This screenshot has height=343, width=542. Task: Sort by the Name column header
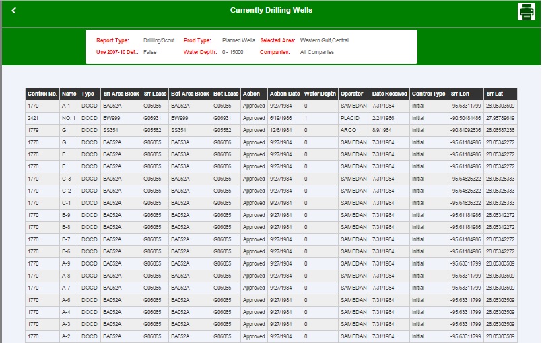coord(69,94)
